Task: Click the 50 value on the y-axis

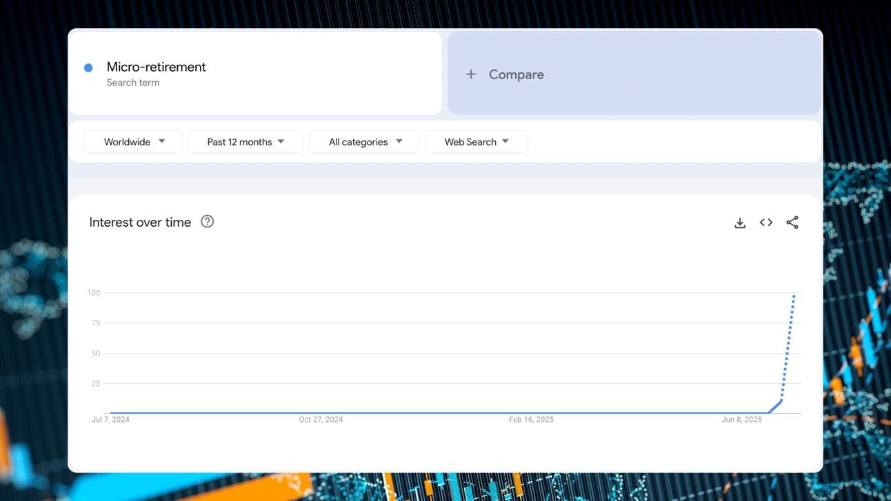Action: point(96,354)
